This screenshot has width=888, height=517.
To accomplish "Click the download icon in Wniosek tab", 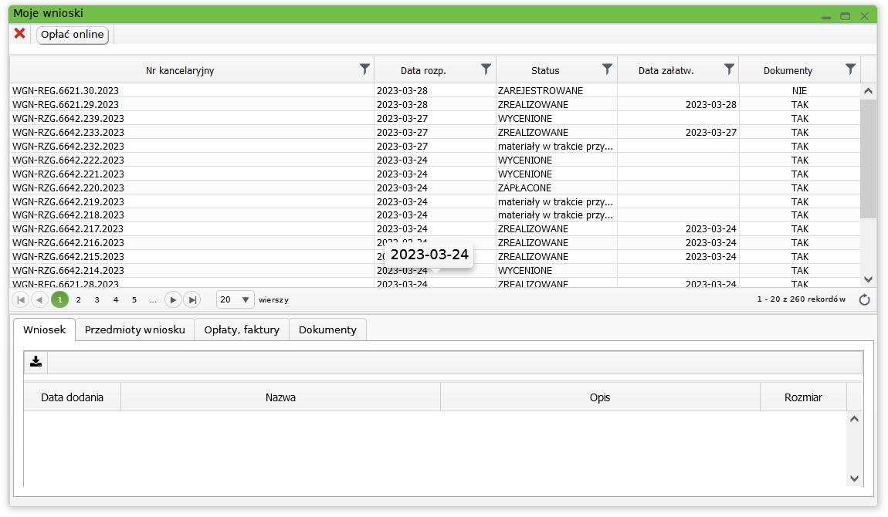I will (x=36, y=362).
